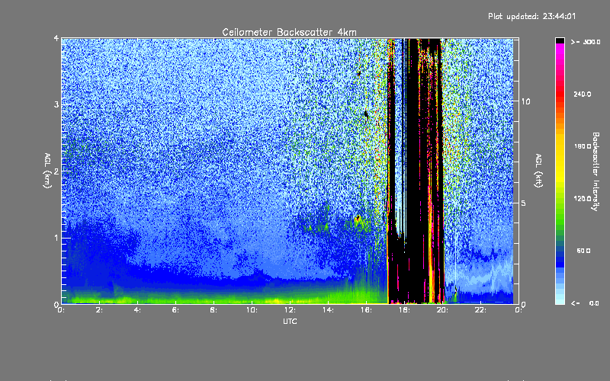Click the "14:" UTC tick label
Viewport: 610px width, 381px height.
(x=329, y=310)
